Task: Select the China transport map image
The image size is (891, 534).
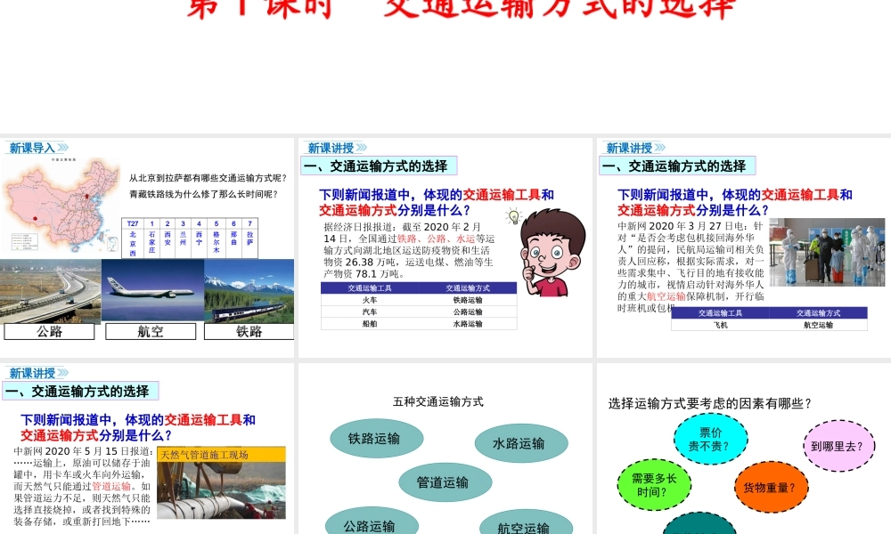Action: pyautogui.click(x=61, y=206)
